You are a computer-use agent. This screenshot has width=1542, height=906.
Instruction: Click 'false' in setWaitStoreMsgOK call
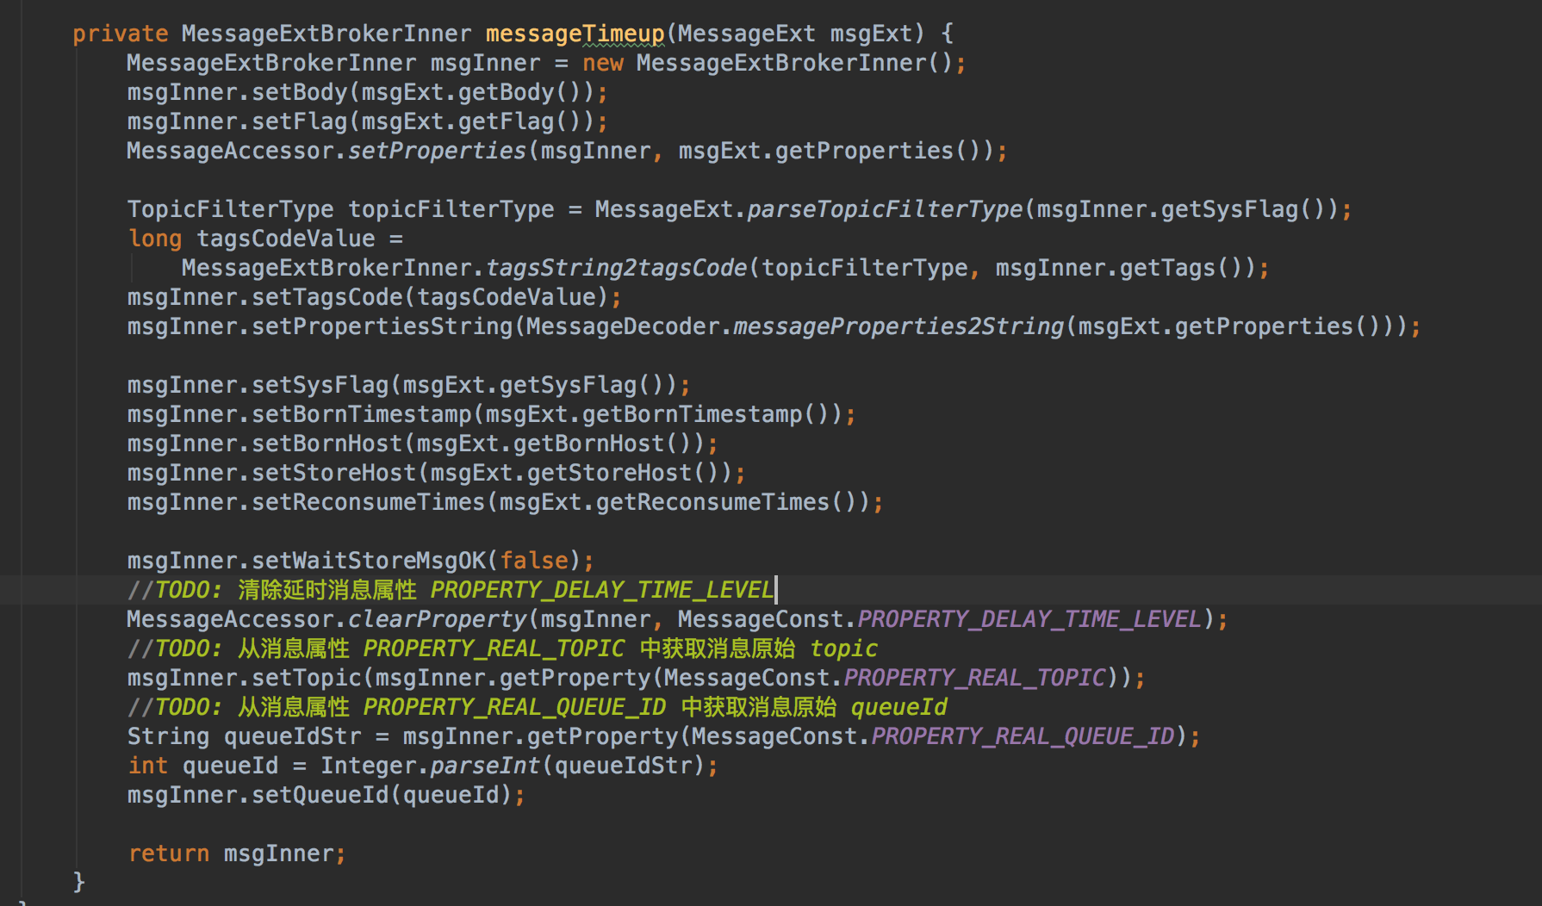pyautogui.click(x=534, y=561)
